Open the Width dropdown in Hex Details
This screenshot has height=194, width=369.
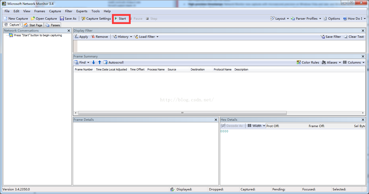(x=256, y=126)
